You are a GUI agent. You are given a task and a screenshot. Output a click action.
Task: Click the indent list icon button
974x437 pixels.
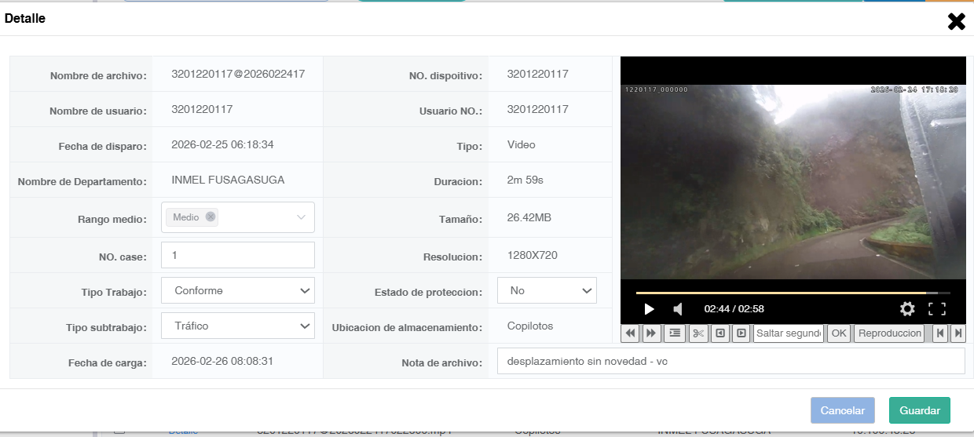pos(675,333)
